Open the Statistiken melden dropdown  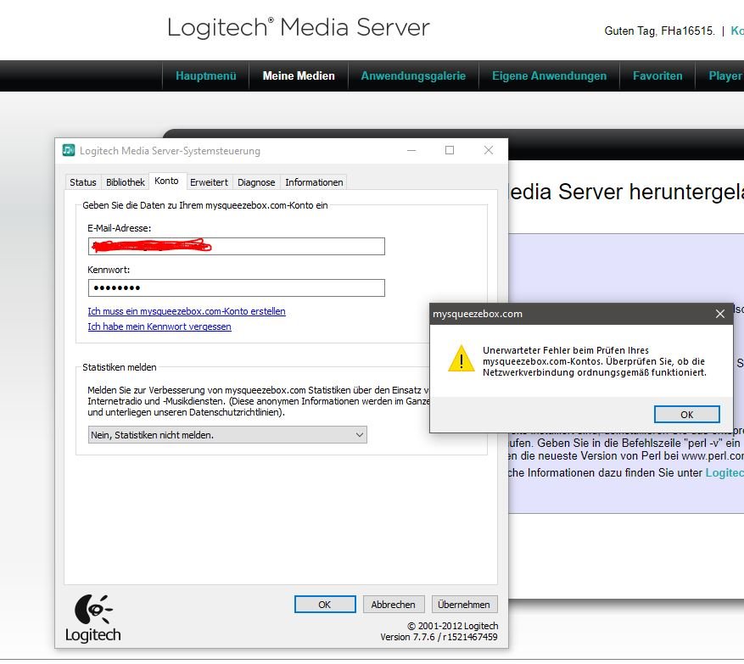(x=227, y=435)
